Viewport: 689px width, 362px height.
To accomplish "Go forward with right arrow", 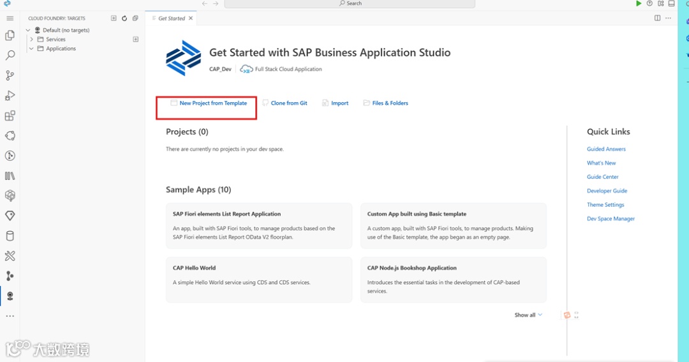I will (x=216, y=4).
